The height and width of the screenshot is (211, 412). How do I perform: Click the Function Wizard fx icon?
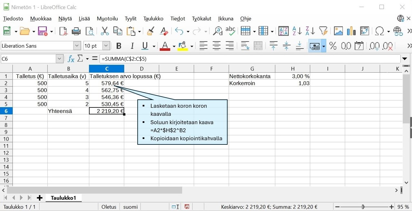(x=71, y=59)
